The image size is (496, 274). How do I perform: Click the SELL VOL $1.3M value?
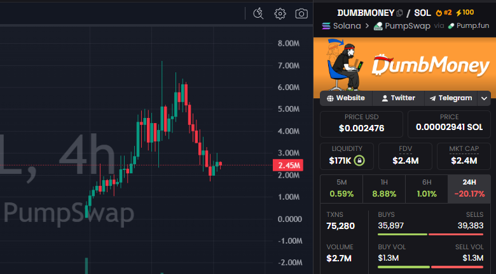[473, 258]
